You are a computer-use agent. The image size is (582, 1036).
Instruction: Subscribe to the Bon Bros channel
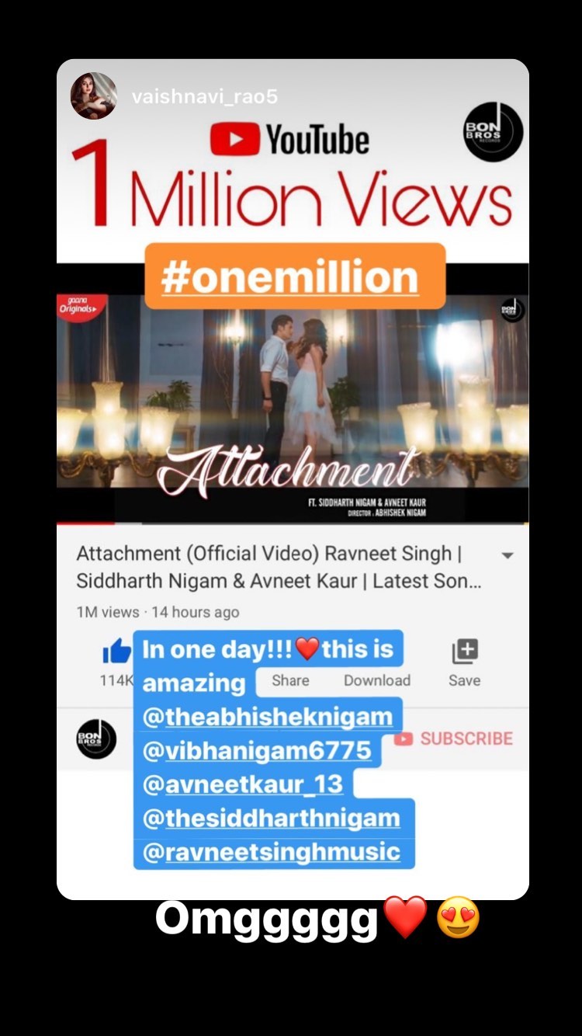453,739
